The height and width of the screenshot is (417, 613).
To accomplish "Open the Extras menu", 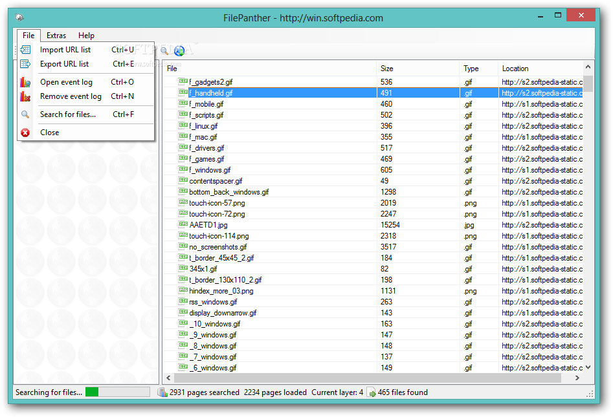I will 56,35.
